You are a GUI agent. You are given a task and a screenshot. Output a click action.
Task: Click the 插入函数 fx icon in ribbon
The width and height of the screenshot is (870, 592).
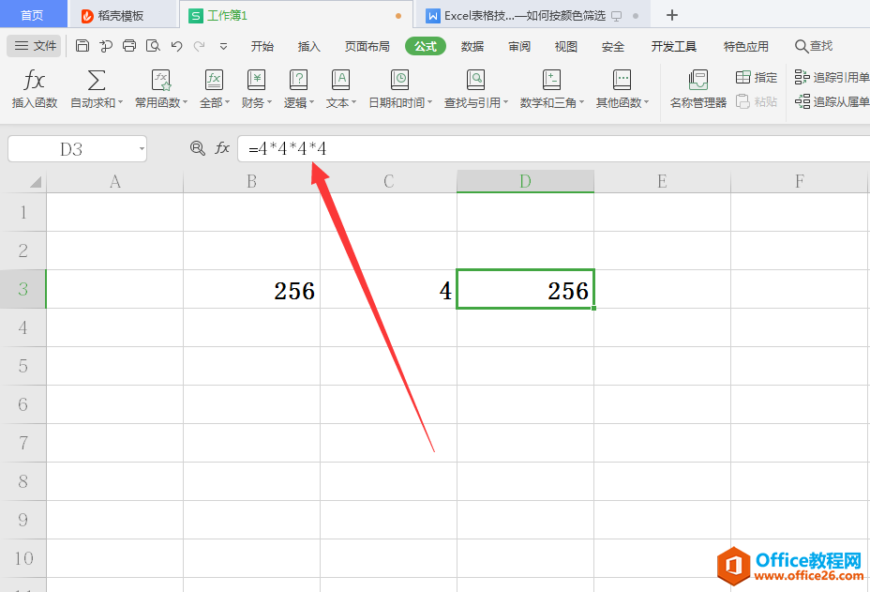point(35,81)
